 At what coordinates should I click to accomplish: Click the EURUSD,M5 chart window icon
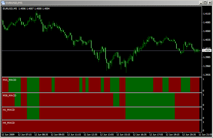coord(3,3)
